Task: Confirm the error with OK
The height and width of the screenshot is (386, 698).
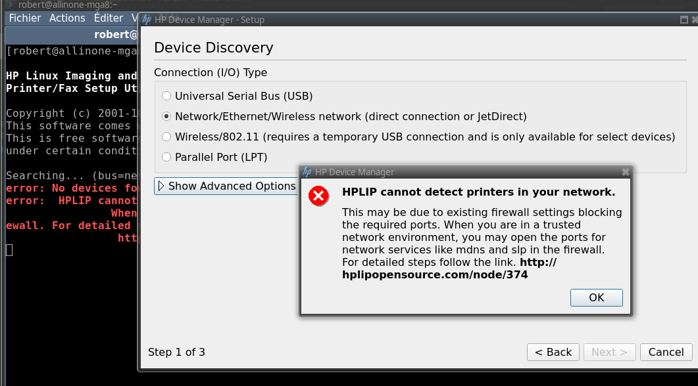Action: point(597,297)
